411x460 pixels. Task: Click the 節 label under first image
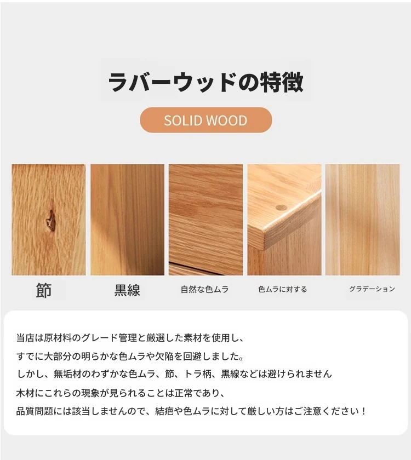[44, 290]
